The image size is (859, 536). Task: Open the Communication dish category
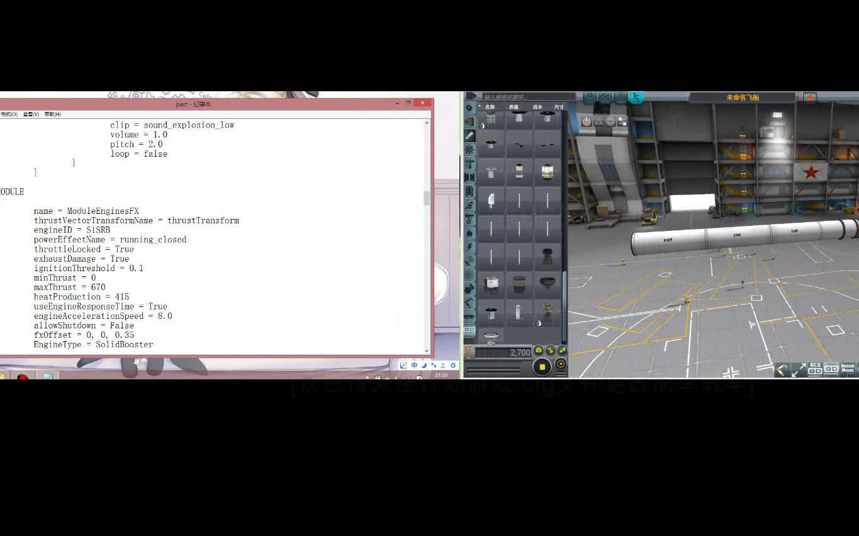469,261
